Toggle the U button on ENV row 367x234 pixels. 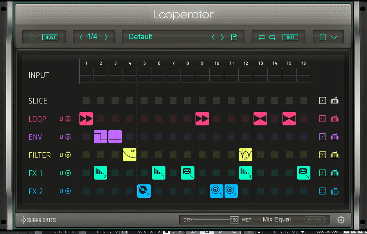point(61,137)
